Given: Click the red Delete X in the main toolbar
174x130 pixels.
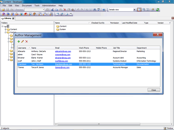Looking at the screenshot, I should pyautogui.click(x=65, y=10).
